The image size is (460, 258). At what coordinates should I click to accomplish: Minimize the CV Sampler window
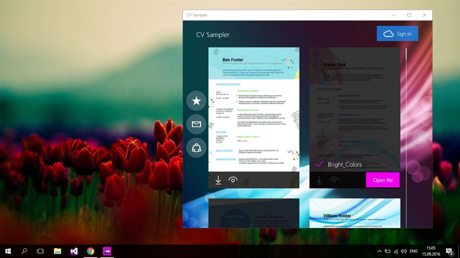point(394,15)
